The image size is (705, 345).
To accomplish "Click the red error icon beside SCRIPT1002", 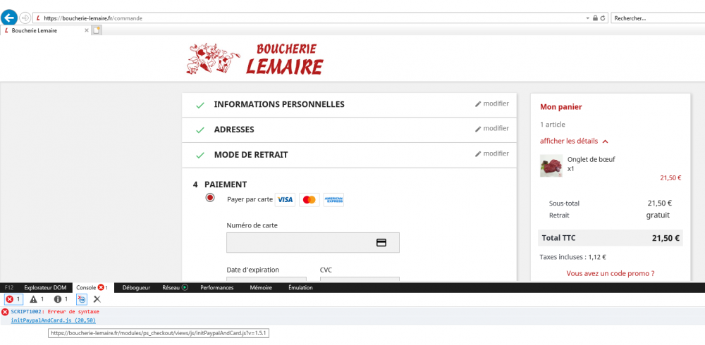I will point(5,312).
